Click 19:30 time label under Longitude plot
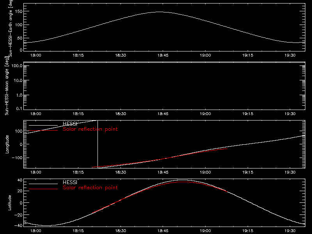Screen dimensions: 312x234 click(x=290, y=172)
